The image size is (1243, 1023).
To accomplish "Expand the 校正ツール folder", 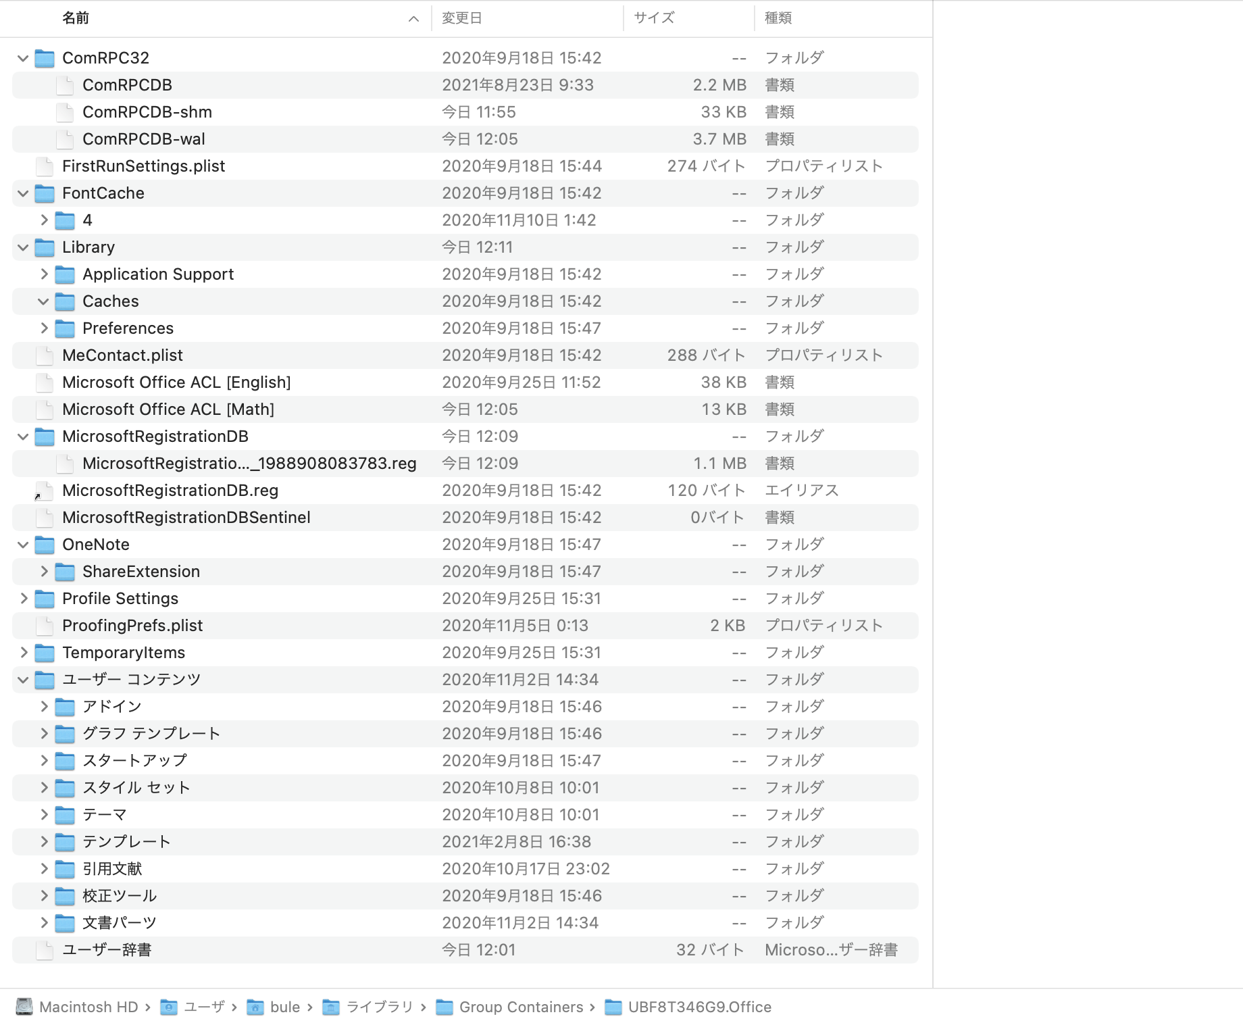I will pyautogui.click(x=43, y=896).
